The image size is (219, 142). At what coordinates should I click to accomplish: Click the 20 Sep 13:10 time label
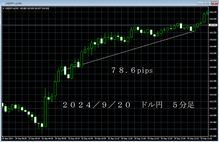(193, 139)
